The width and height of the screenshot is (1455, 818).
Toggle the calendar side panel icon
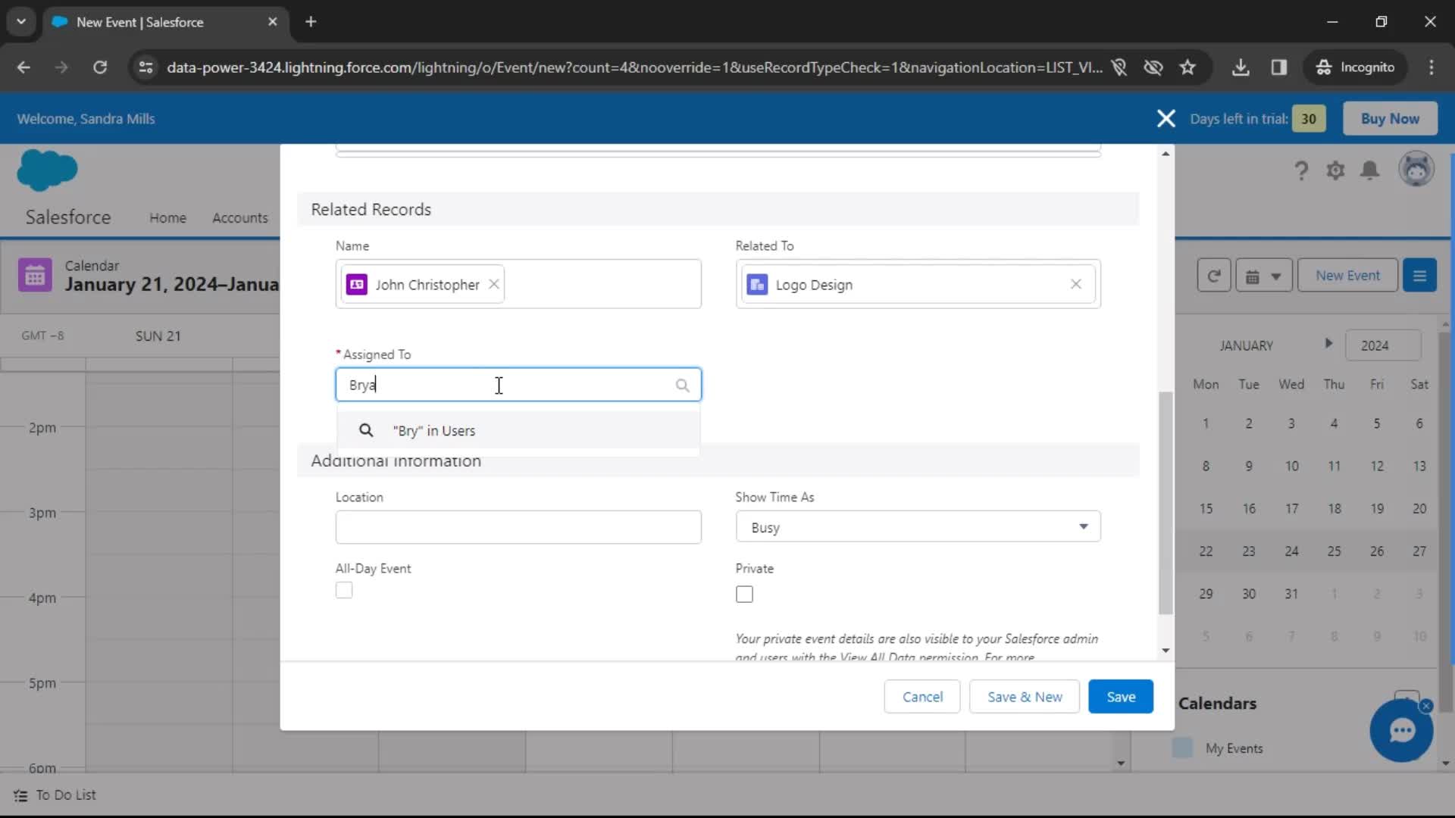[1419, 276]
